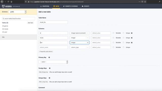This screenshot has height=91, width=162.
Task: Remove the user column with X icon
Action: point(132,43)
